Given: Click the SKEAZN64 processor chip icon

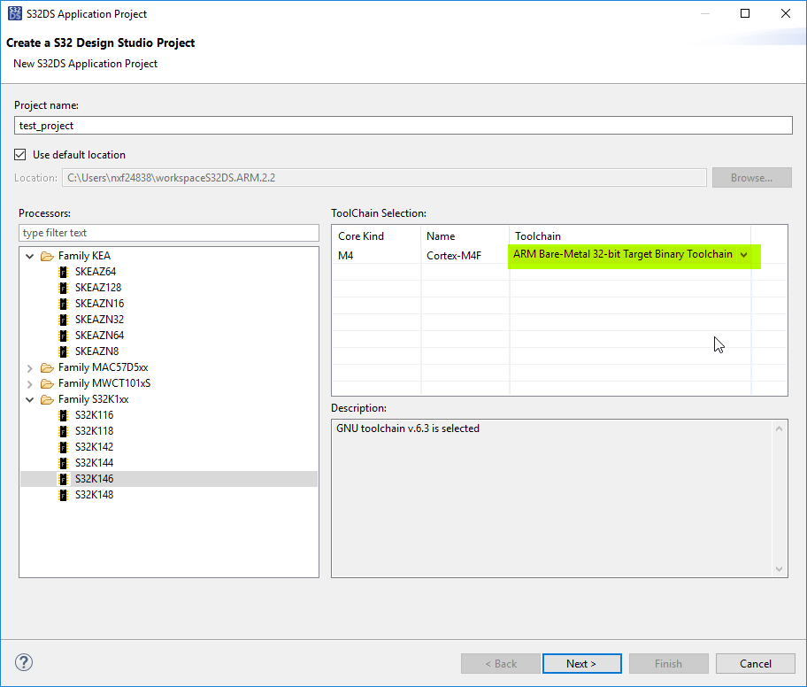Looking at the screenshot, I should tap(64, 336).
